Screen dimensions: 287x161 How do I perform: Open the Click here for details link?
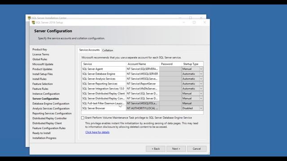(x=97, y=132)
